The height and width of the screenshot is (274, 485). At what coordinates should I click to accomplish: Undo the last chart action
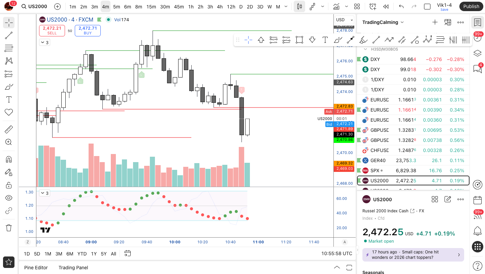tap(401, 6)
